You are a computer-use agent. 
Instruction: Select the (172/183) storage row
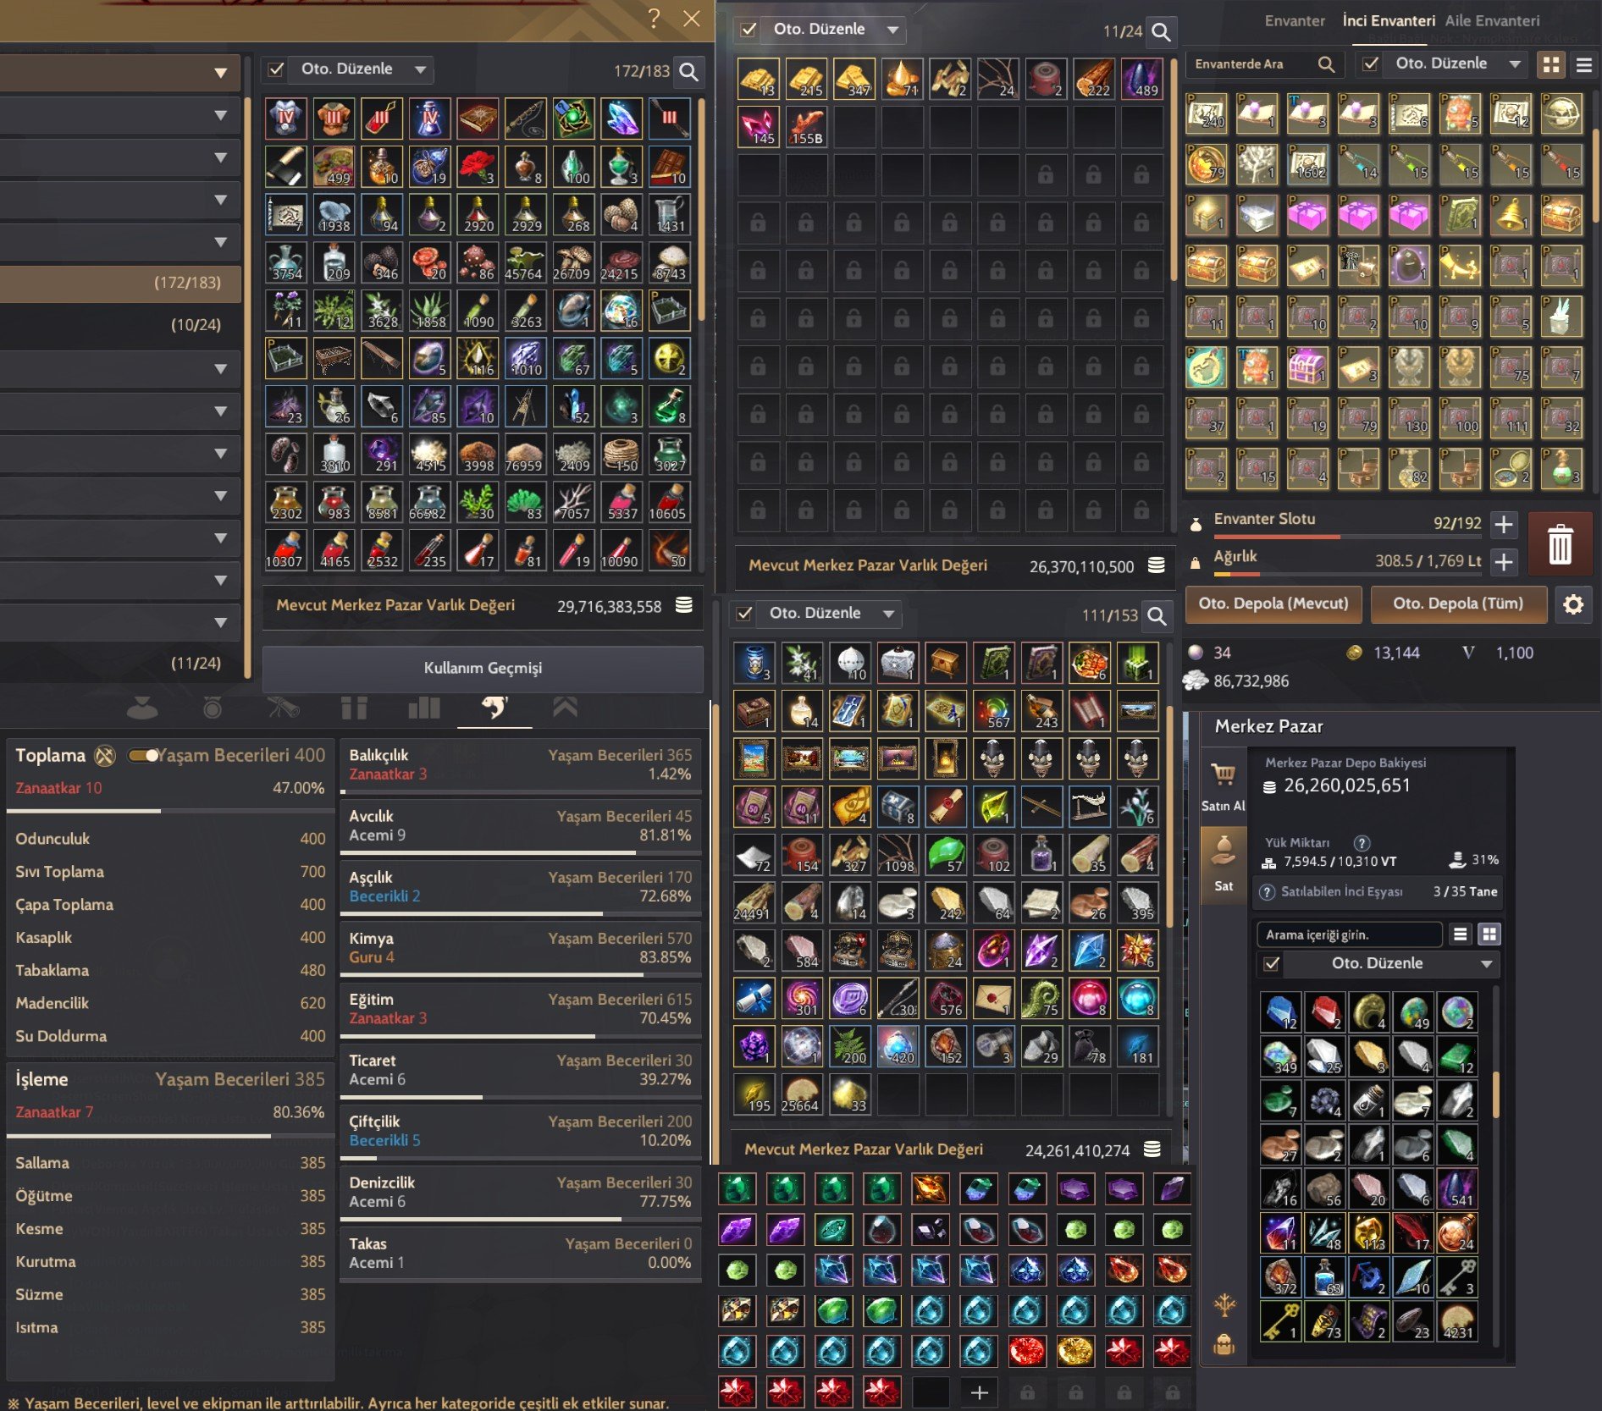click(x=120, y=283)
